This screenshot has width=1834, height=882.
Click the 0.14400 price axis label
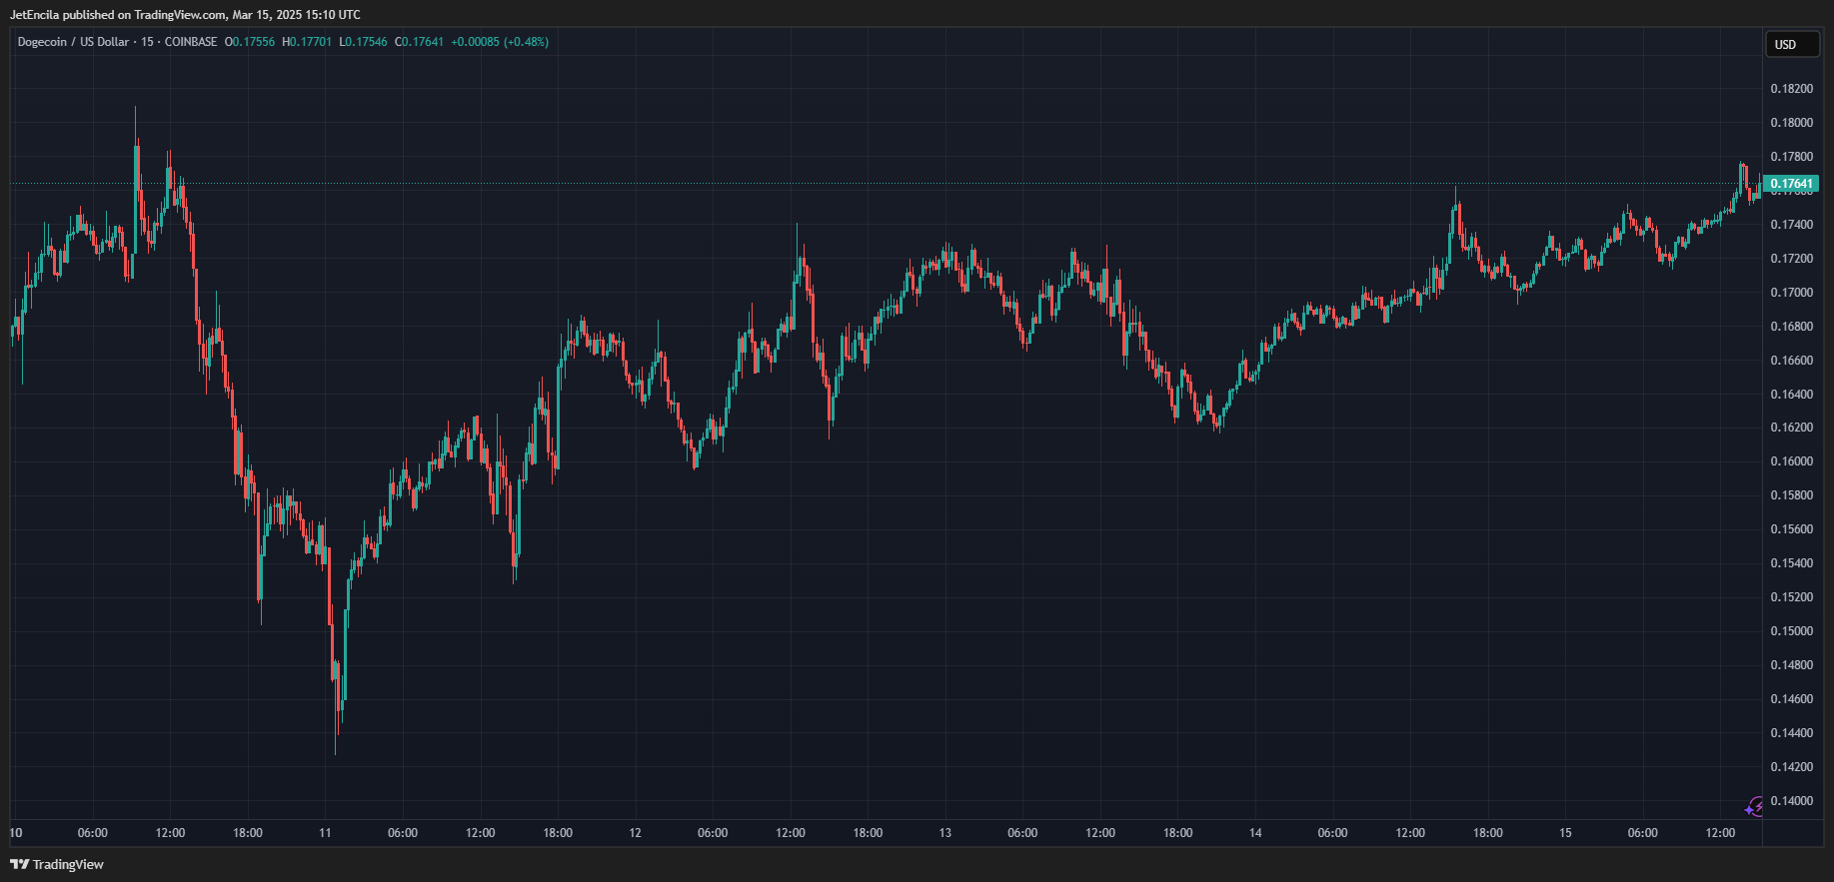(1791, 733)
